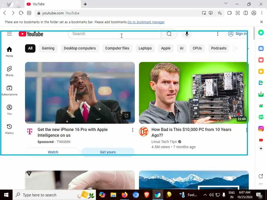
Task: Go to Home in YouTube sidebar
Action: pyautogui.click(x=9, y=52)
